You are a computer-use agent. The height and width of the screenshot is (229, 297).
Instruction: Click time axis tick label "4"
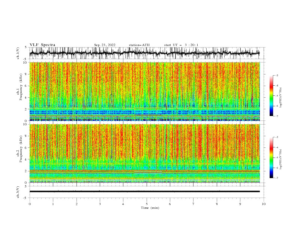click(x=123, y=204)
